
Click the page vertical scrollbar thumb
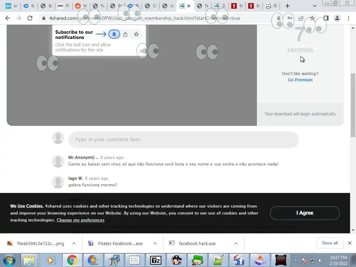(353, 105)
